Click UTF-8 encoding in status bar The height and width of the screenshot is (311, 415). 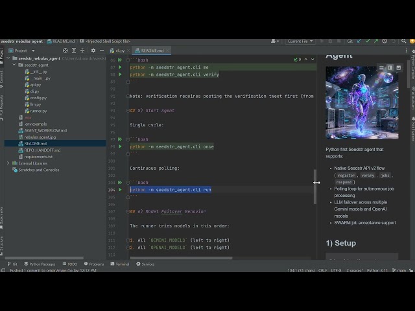336,270
